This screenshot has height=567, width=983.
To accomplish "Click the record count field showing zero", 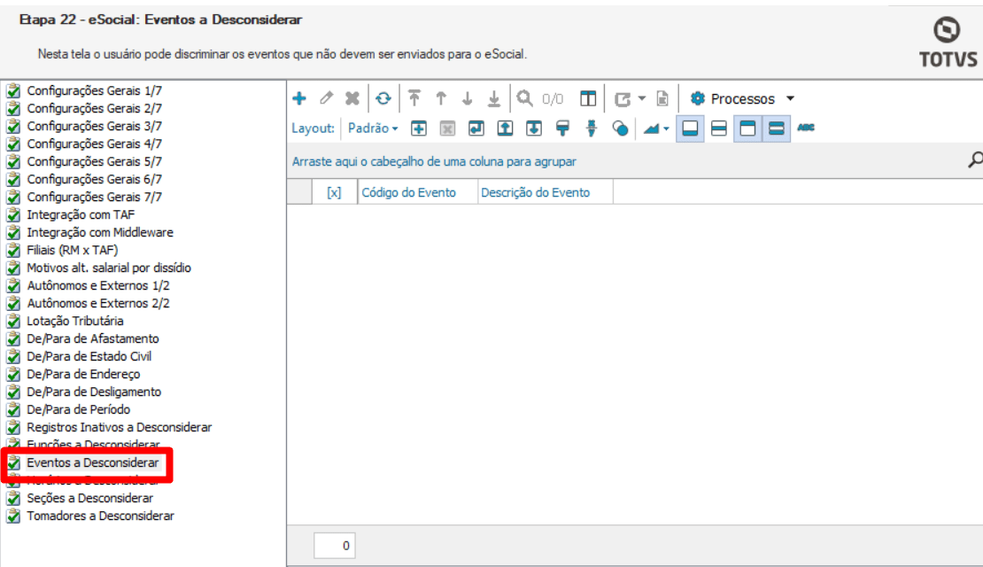I will click(334, 545).
